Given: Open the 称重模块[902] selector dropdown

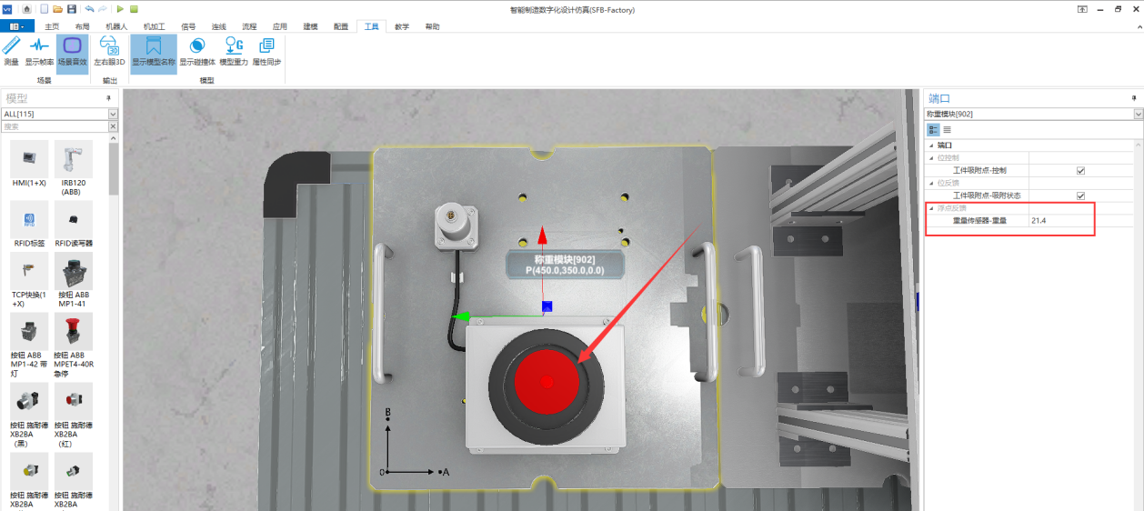Looking at the screenshot, I should [1138, 114].
